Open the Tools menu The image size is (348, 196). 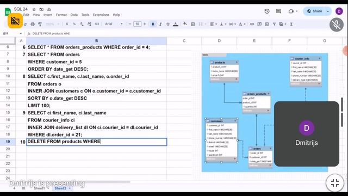pyautogui.click(x=85, y=15)
